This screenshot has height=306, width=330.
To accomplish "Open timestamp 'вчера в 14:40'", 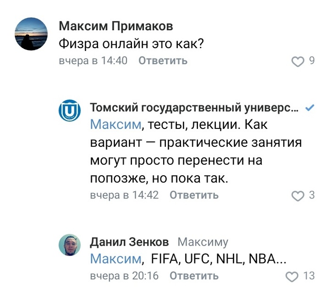I will [93, 61].
